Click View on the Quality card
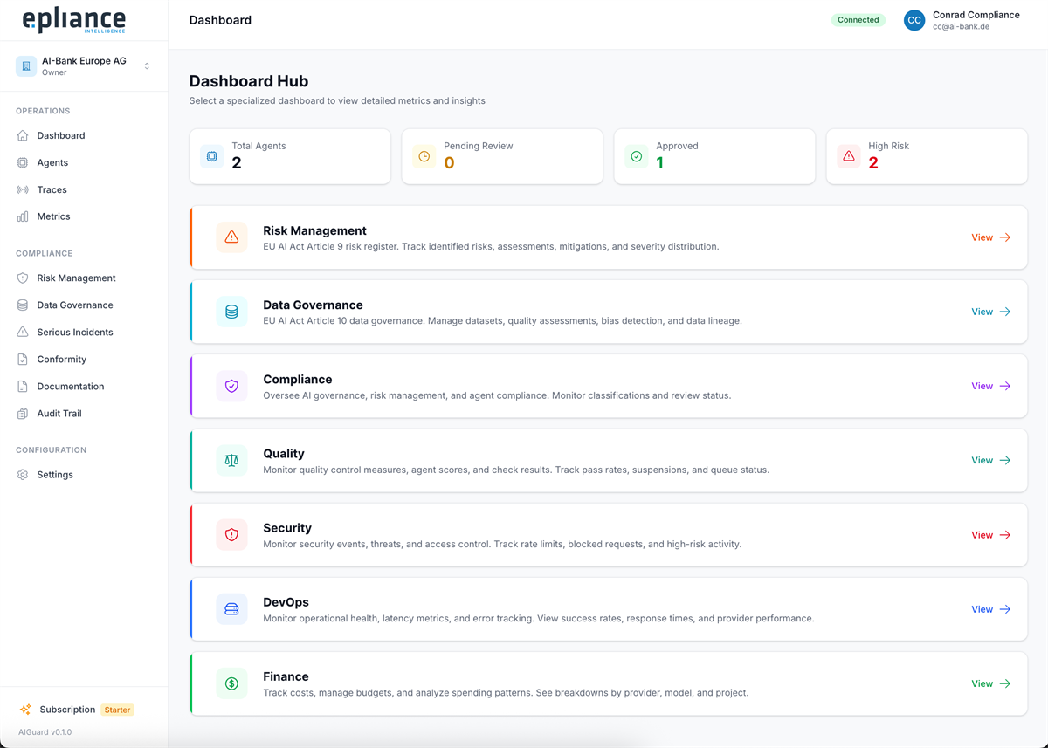This screenshot has width=1048, height=748. click(x=990, y=460)
